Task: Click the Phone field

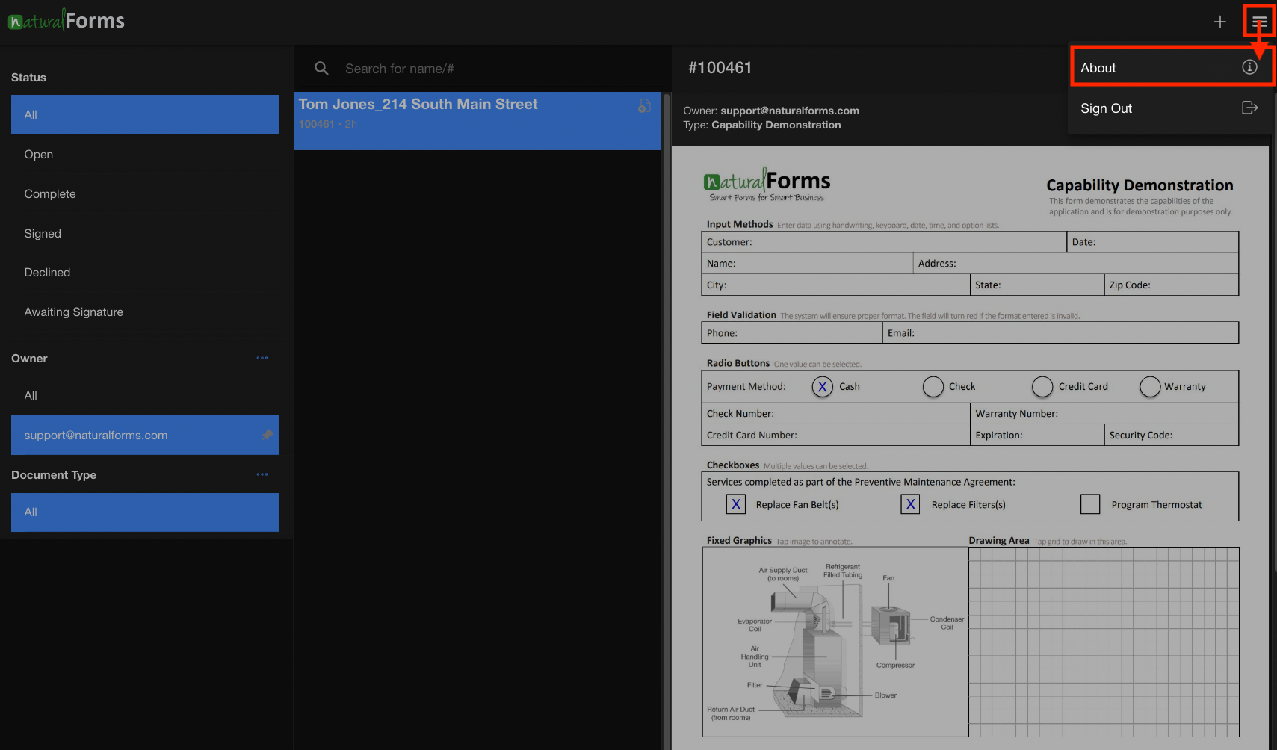Action: click(x=792, y=332)
